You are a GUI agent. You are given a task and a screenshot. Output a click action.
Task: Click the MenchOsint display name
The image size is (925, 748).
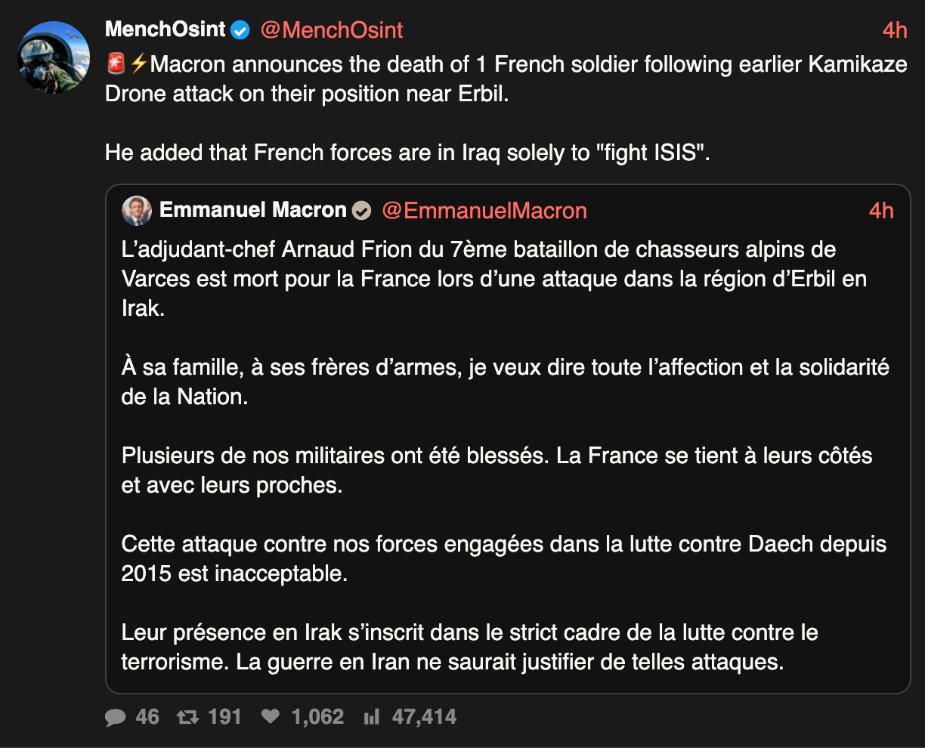click(x=166, y=29)
